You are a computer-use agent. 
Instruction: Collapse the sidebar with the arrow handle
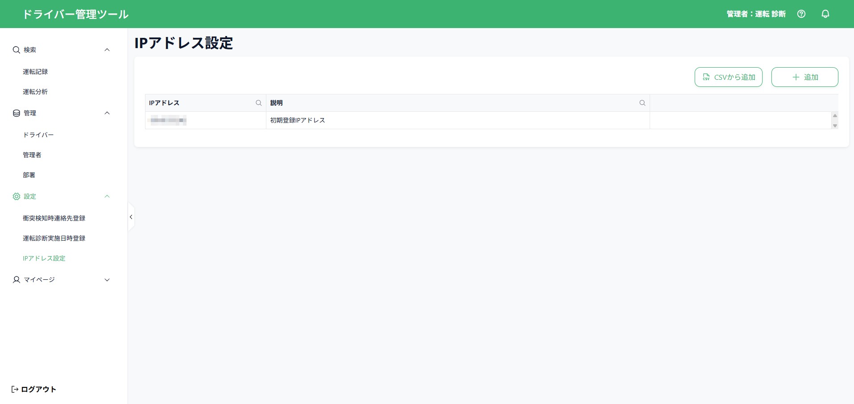pos(131,217)
